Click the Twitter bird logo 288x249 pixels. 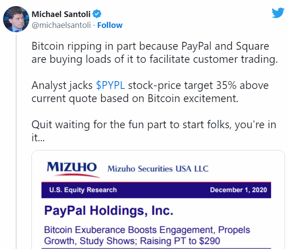click(x=278, y=13)
